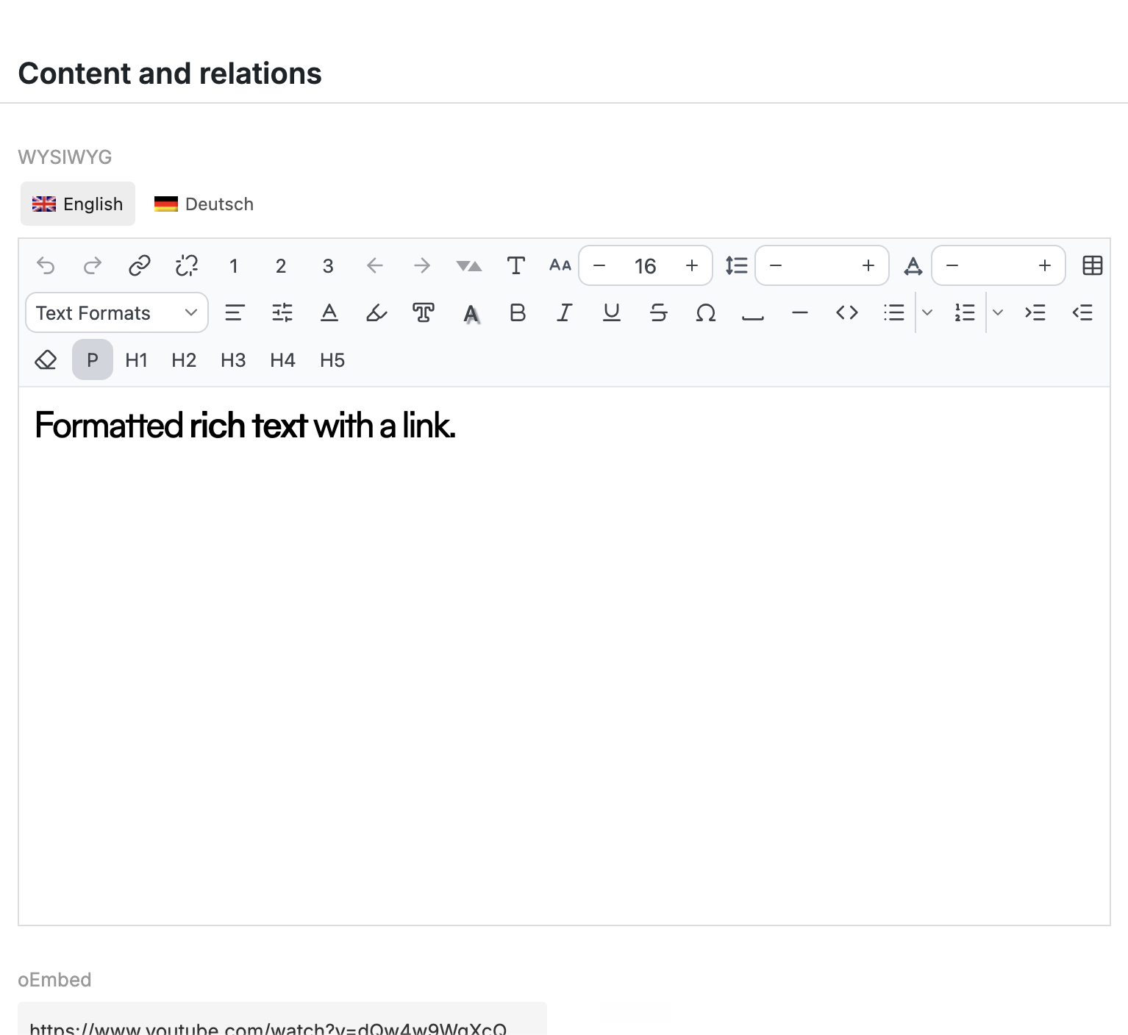This screenshot has width=1128, height=1035.
Task: Click the font family T icon
Action: (516, 265)
